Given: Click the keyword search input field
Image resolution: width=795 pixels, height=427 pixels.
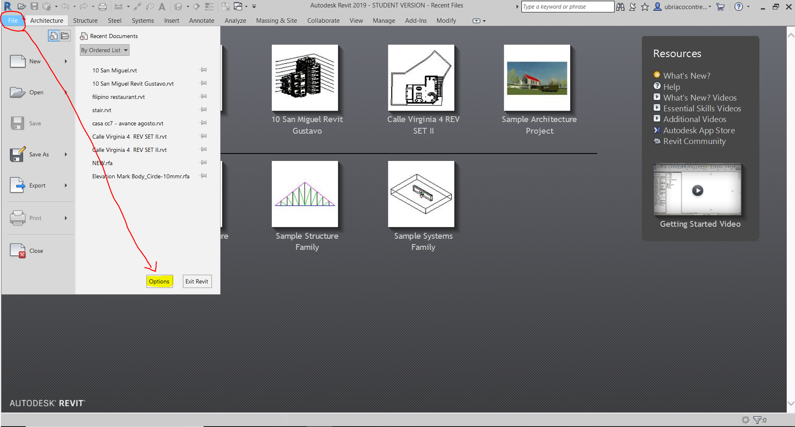Looking at the screenshot, I should pyautogui.click(x=567, y=7).
